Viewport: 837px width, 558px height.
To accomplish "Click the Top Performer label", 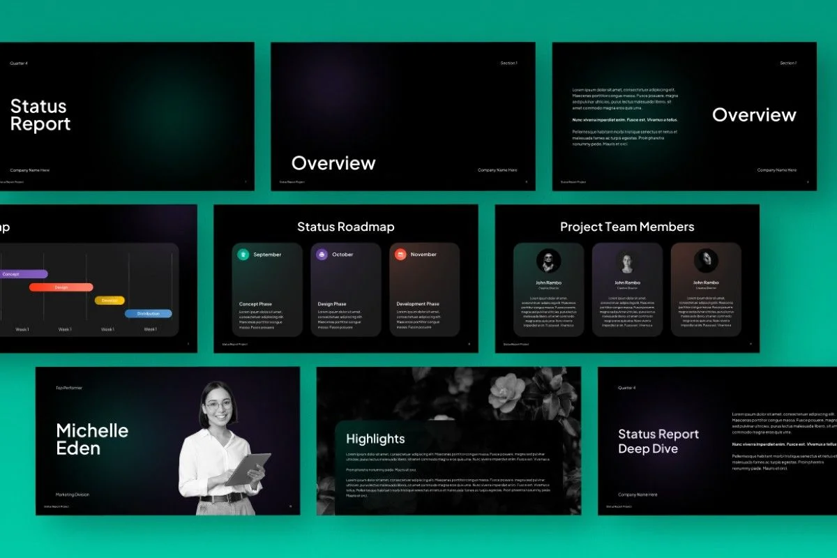I will pos(70,388).
